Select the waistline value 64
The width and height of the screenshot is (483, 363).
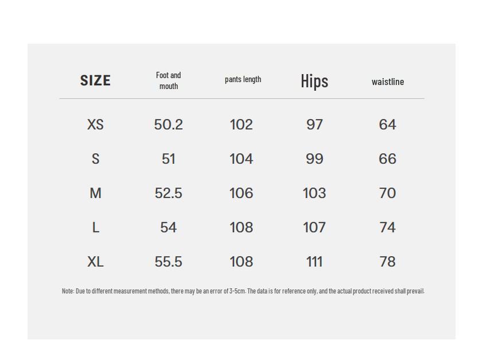pyautogui.click(x=388, y=125)
